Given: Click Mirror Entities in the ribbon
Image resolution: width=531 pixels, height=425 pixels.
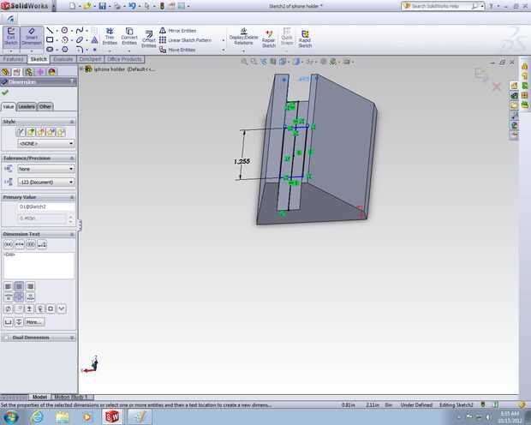Looking at the screenshot, I should tap(178, 31).
